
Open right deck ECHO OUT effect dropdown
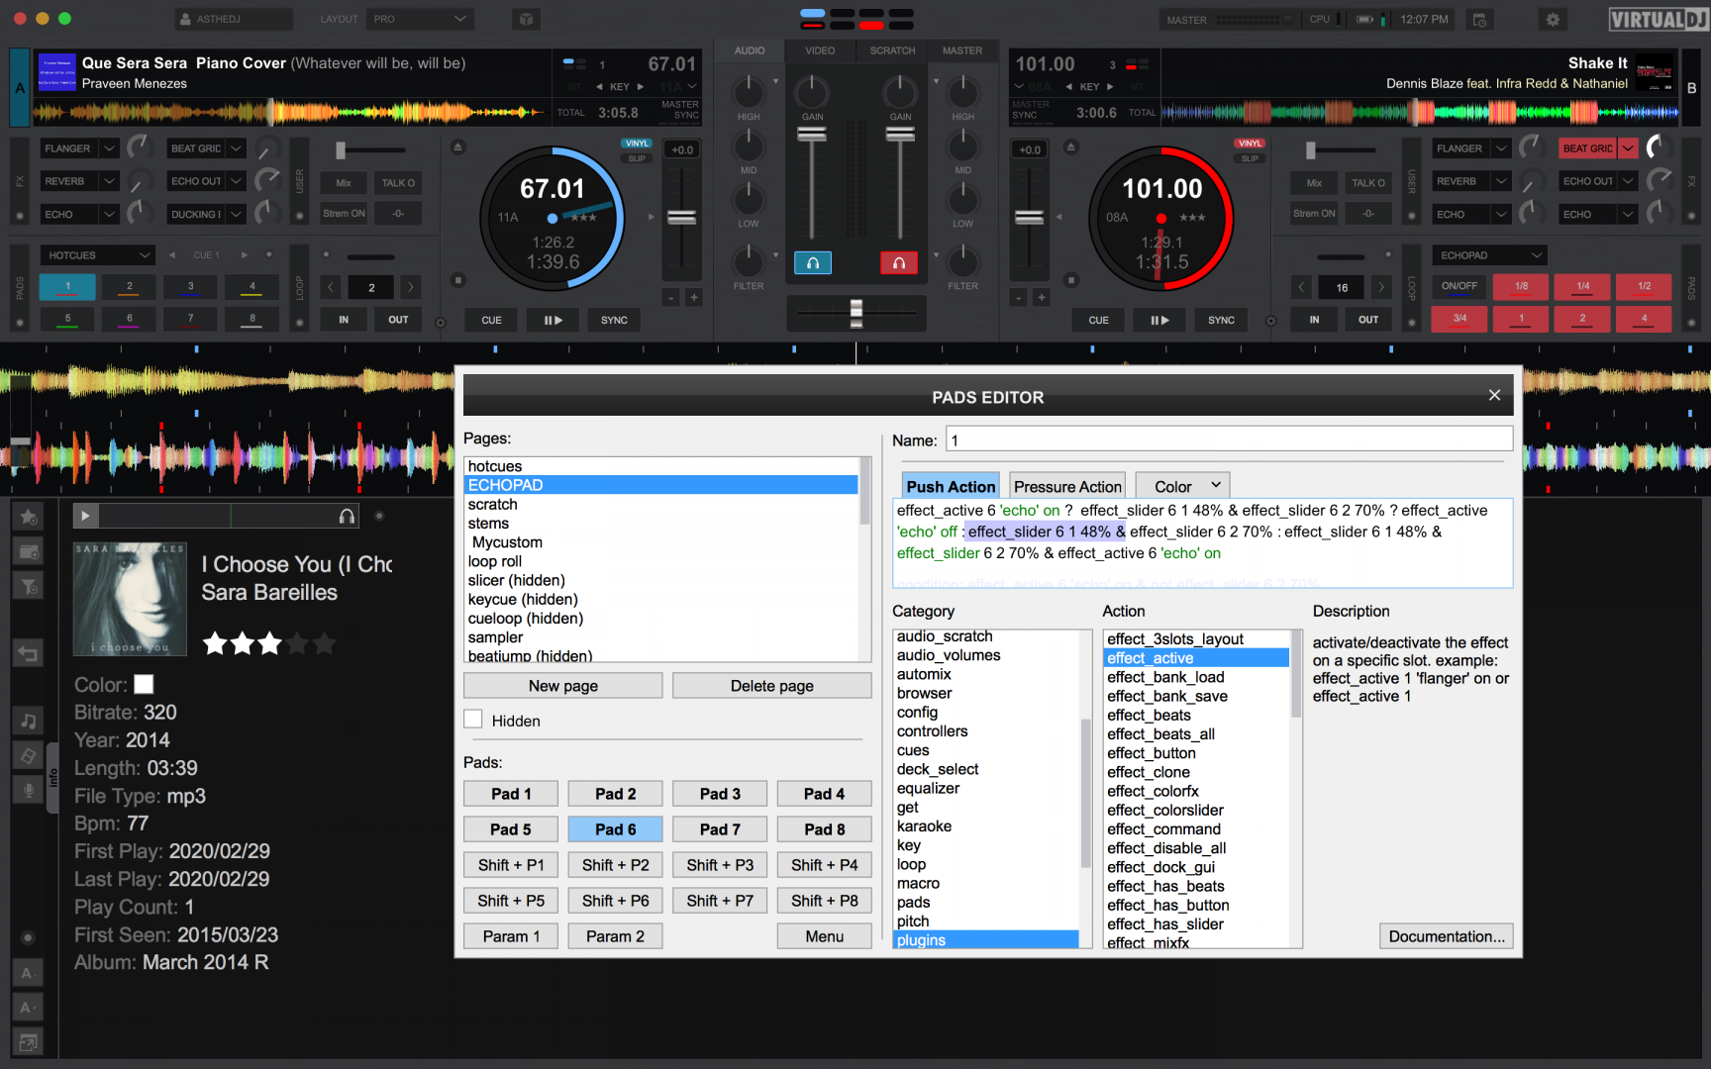(1628, 181)
